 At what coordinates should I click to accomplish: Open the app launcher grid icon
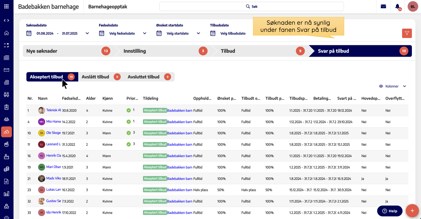[x=6, y=6]
